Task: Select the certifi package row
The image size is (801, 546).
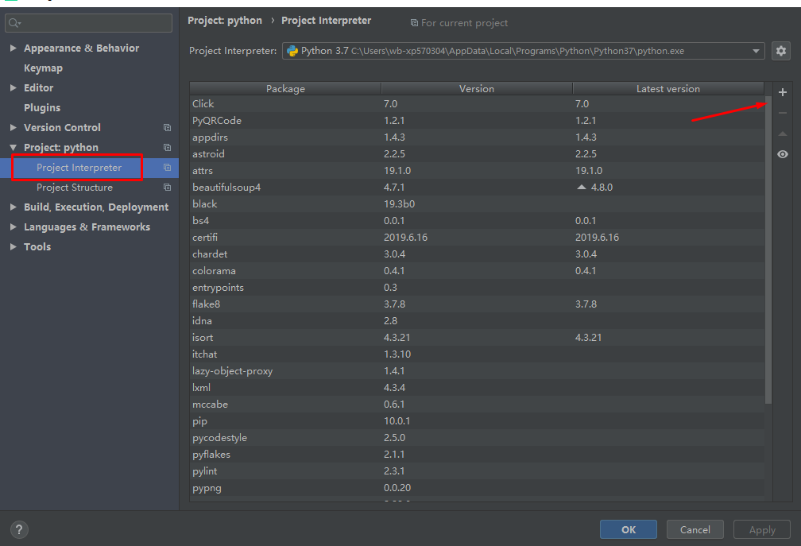Action: (x=477, y=237)
